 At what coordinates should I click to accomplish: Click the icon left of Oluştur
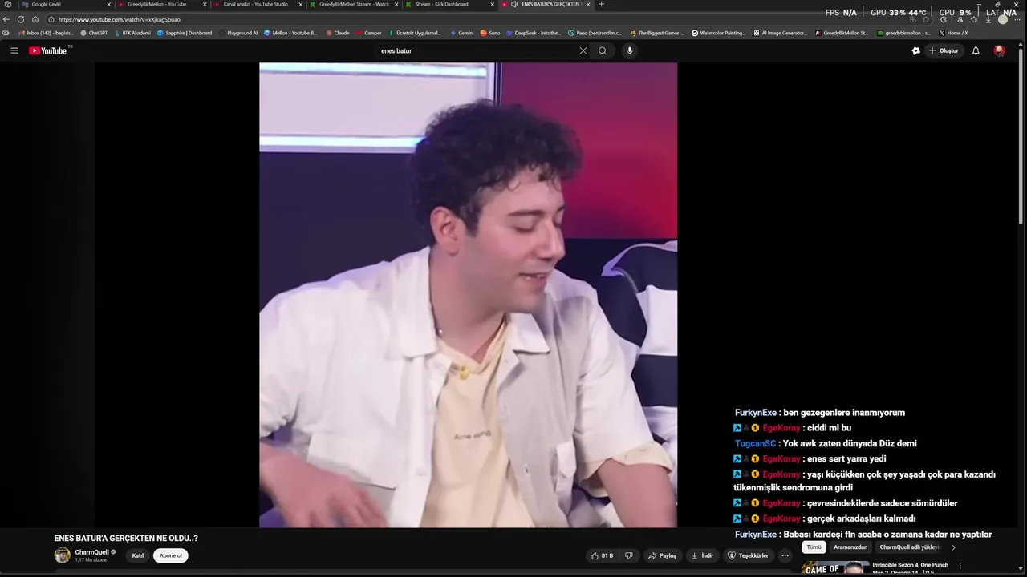pos(915,50)
